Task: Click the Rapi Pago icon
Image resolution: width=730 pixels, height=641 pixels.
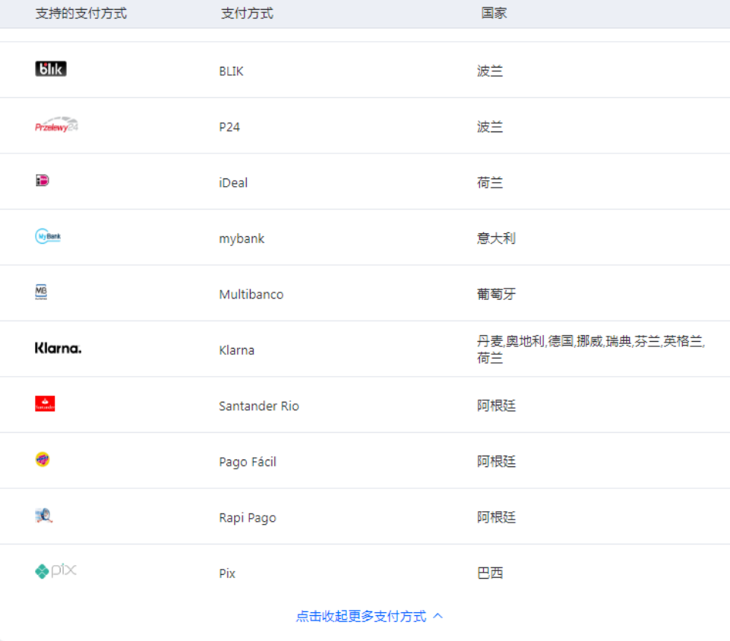Action: (x=43, y=516)
